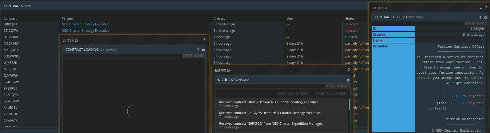This screenshot has height=133, width=490.
Task: Click CONTD button in Buffer 67
Action: click(x=481, y=23)
